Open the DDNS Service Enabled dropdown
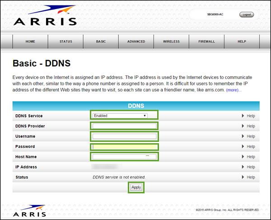This screenshot has height=220, width=271. click(x=120, y=116)
